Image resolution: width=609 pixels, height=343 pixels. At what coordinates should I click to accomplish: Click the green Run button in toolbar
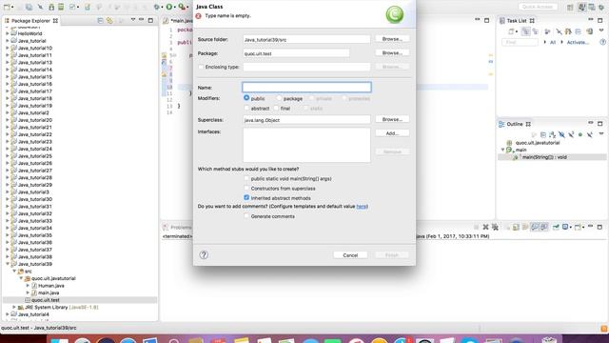[x=169, y=7]
